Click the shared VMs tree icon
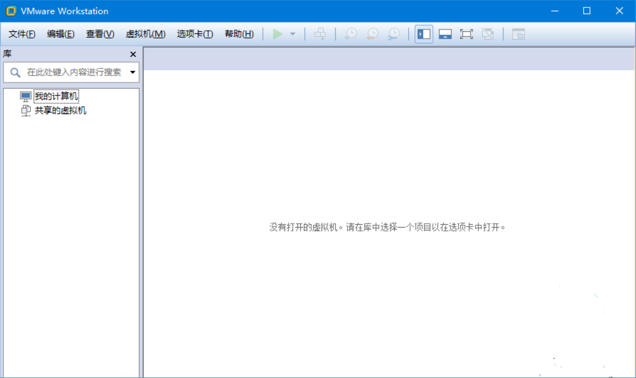 (26, 111)
